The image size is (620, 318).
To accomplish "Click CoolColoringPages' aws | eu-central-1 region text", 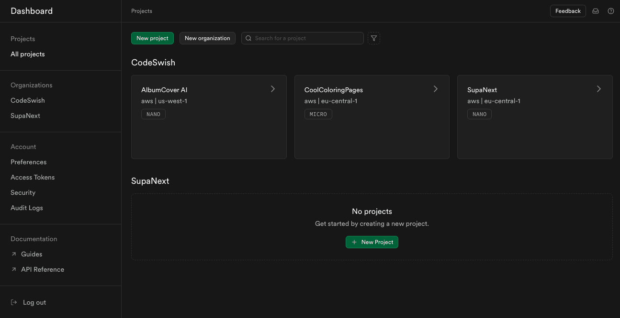I will click(x=331, y=101).
